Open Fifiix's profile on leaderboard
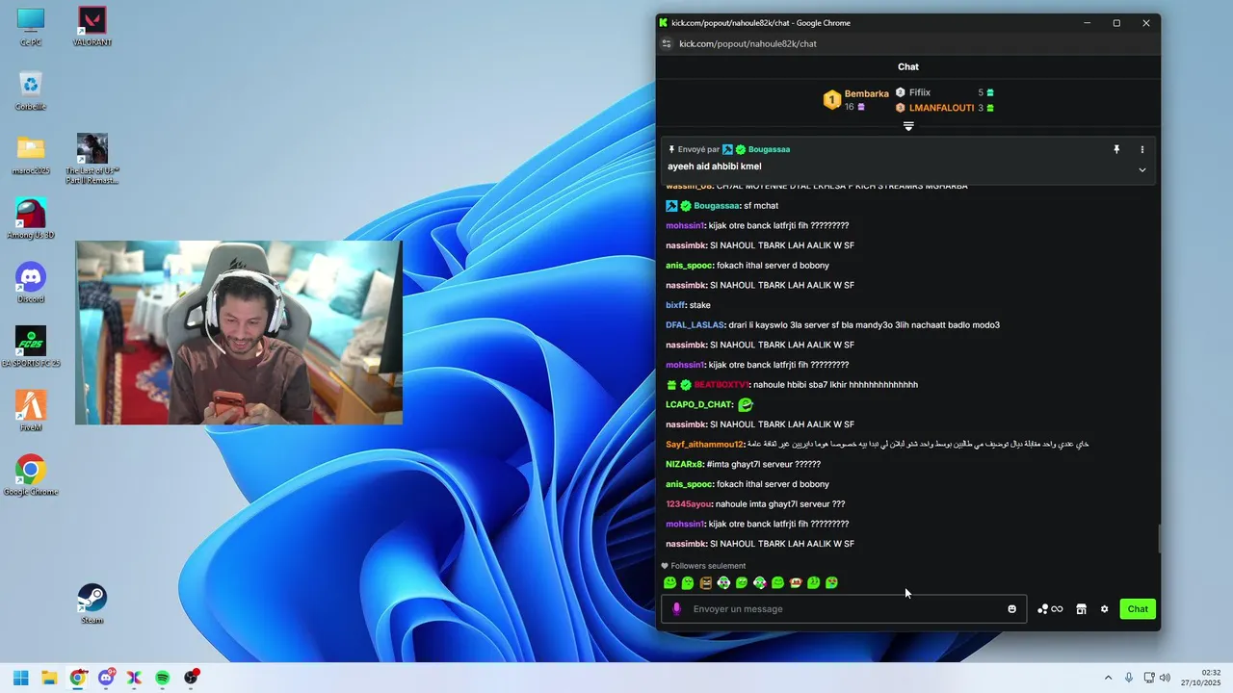Screen dimensions: 1233x693 [920, 92]
